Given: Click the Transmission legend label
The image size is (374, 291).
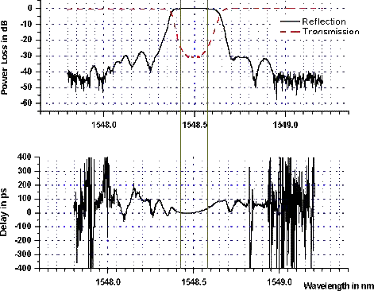Looking at the screenshot, I should [x=331, y=32].
